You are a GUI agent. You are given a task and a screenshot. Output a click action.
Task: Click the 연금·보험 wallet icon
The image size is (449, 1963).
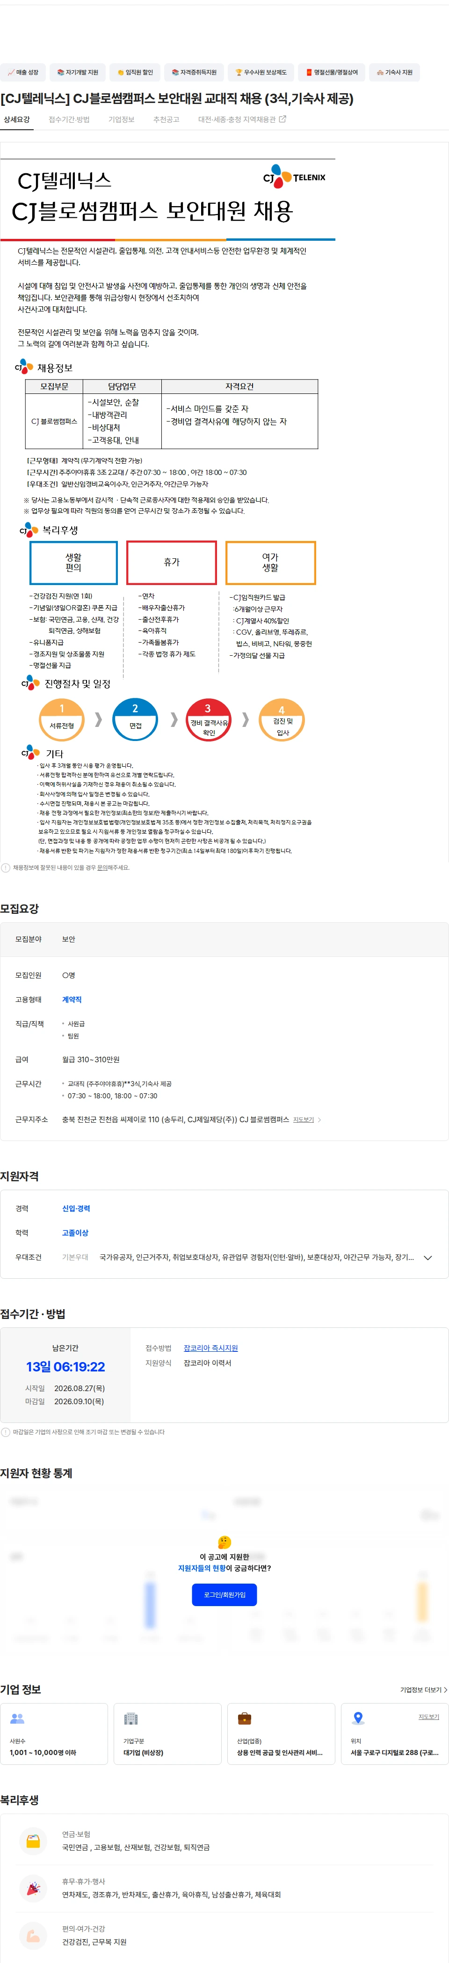point(33,1841)
